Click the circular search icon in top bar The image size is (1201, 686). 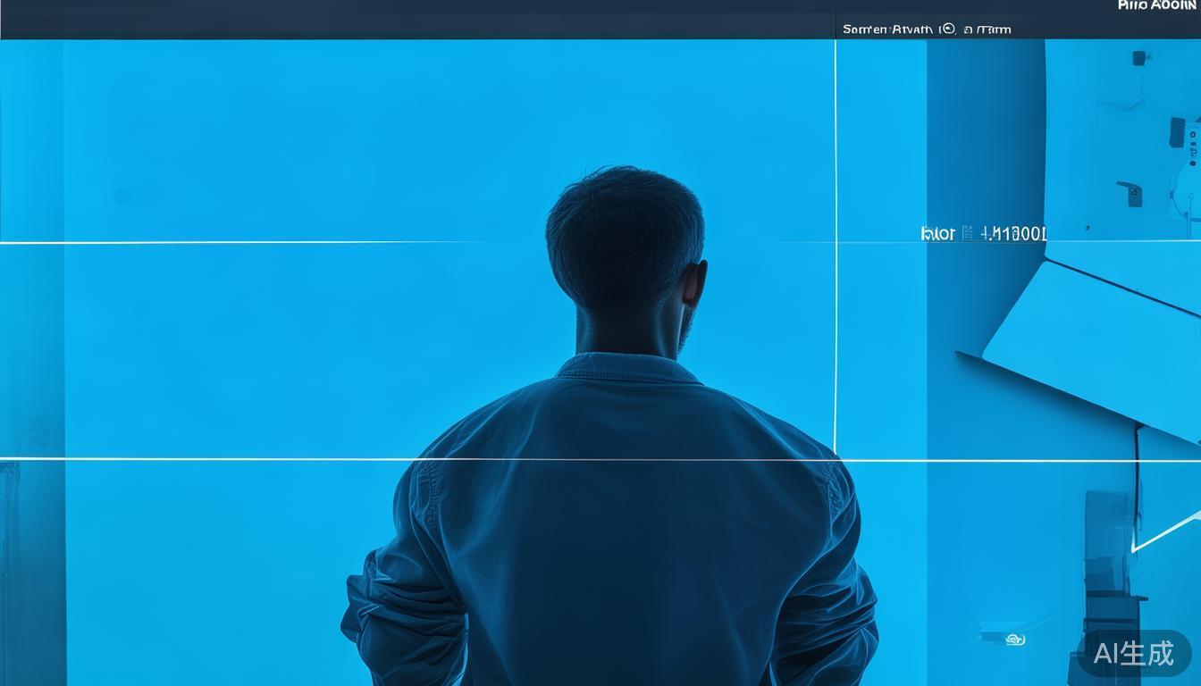coord(948,29)
